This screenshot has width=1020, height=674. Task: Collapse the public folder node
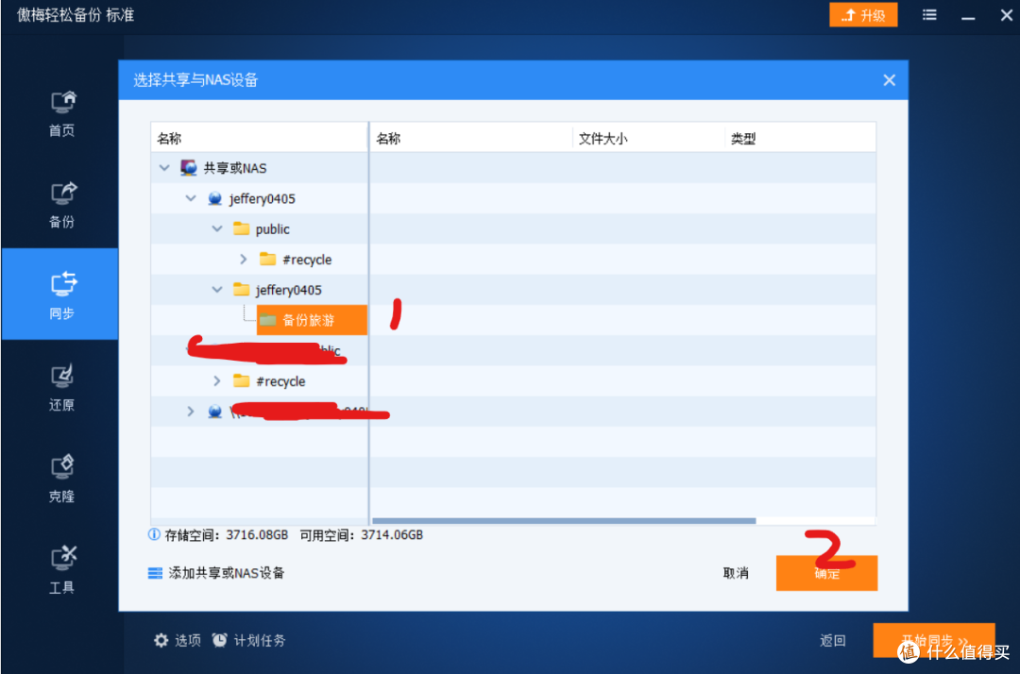217,228
